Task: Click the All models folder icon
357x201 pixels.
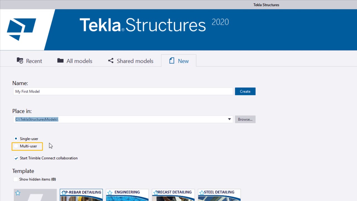Action: (x=60, y=61)
